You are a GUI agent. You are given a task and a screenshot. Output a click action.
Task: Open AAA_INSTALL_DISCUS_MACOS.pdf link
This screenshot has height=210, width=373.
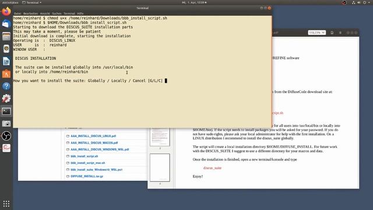point(94,143)
